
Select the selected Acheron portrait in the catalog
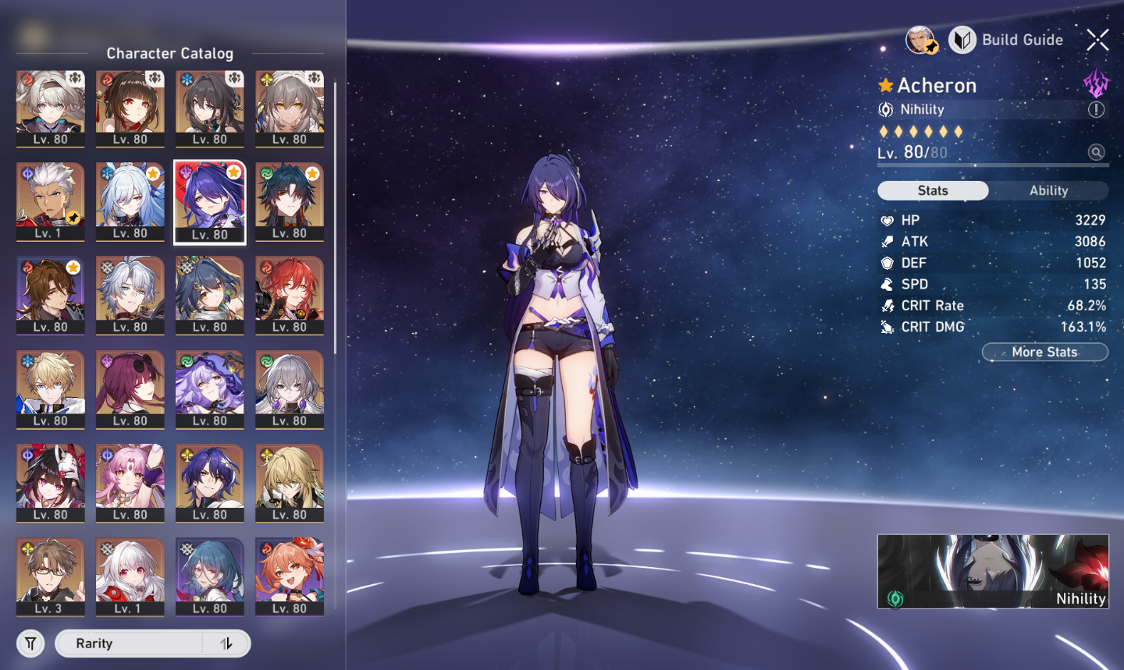[210, 203]
